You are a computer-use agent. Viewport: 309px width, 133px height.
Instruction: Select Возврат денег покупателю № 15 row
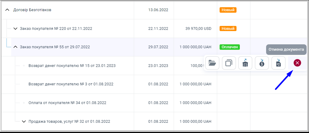coord(72,65)
